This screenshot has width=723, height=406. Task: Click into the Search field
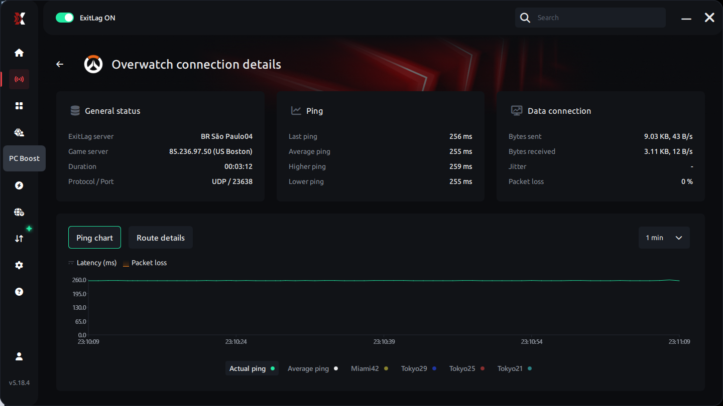pos(597,18)
